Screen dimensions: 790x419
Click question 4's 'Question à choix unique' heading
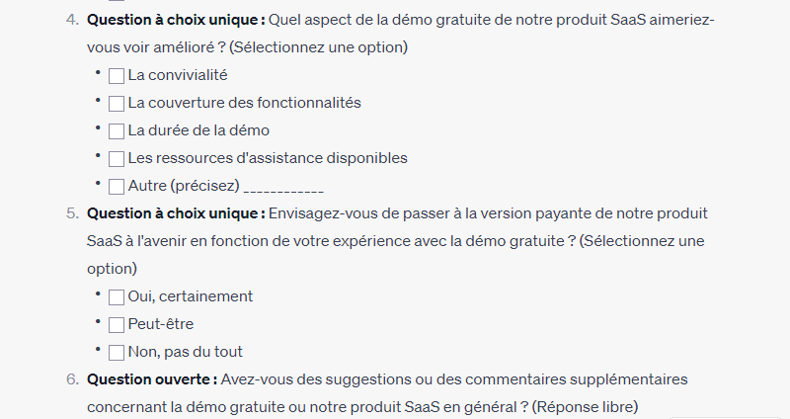(176, 20)
